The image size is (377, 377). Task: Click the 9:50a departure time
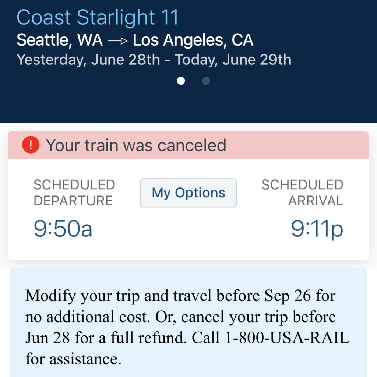pyautogui.click(x=63, y=228)
